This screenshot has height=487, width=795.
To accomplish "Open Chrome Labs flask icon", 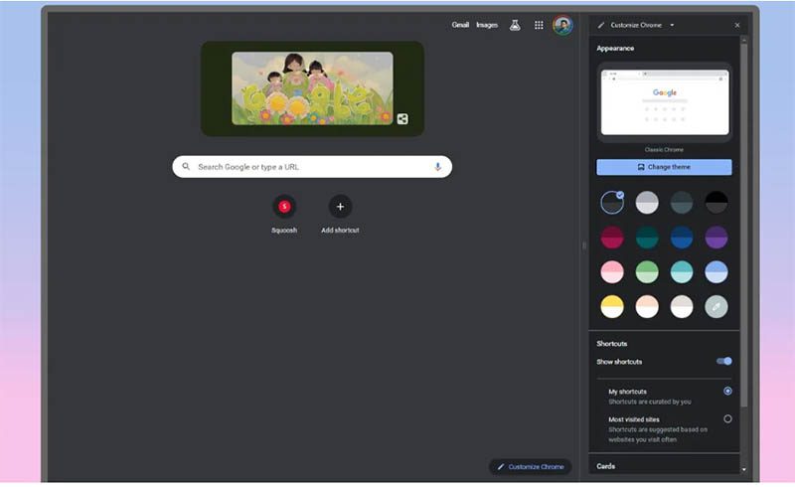I will point(515,25).
